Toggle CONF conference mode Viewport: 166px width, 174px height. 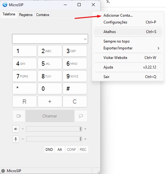point(71,150)
